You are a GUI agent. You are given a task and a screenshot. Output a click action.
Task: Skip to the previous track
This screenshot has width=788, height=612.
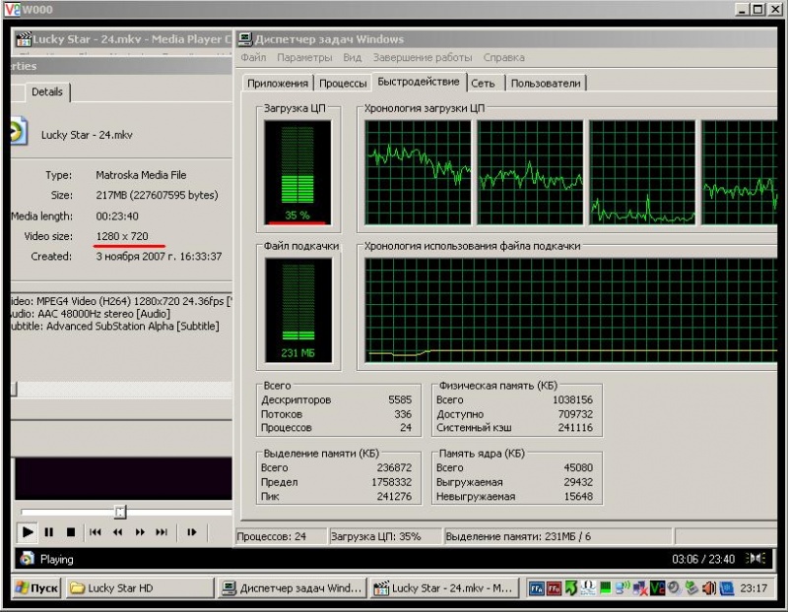(96, 532)
